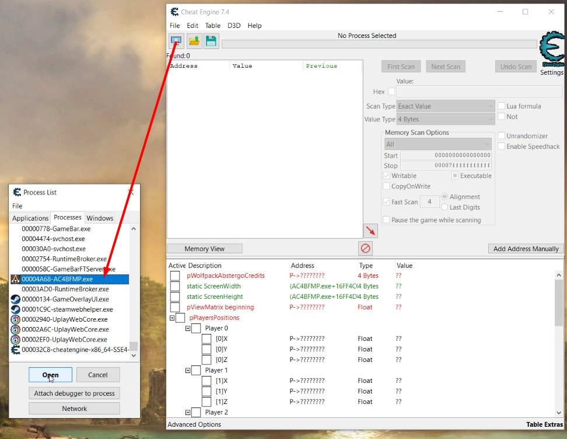
Task: Collapse the Player 1 tree node
Action: click(x=188, y=370)
